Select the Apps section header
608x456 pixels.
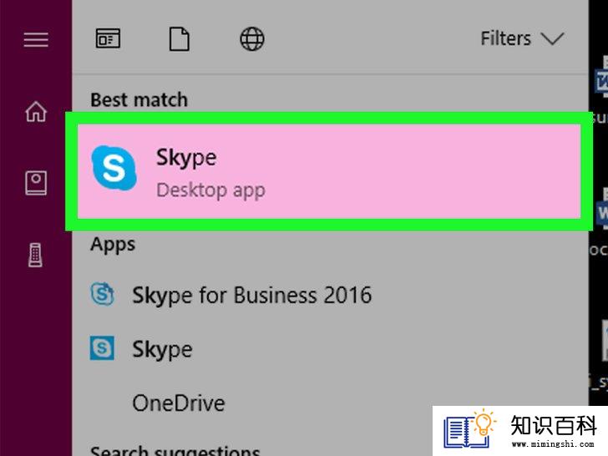[x=113, y=244]
